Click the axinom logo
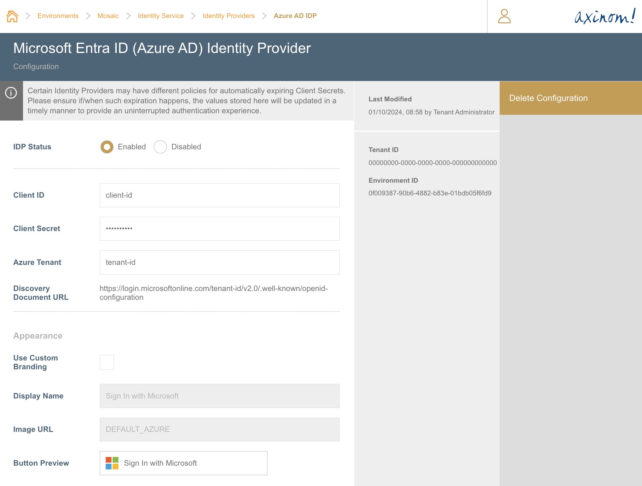The height and width of the screenshot is (486, 642). 604,17
